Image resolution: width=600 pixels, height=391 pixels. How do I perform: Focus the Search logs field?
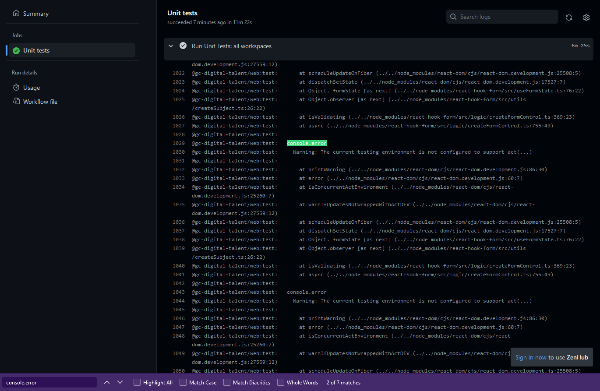click(x=502, y=17)
